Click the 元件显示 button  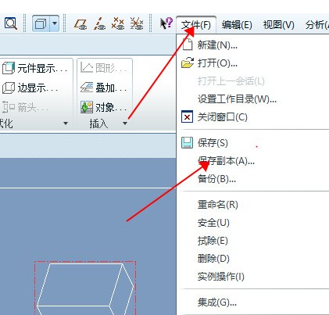tap(35, 68)
